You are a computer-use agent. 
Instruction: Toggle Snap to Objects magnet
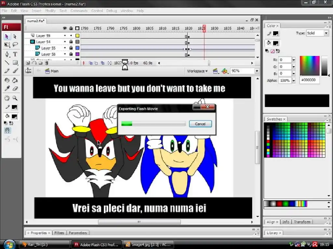[x=7, y=130]
